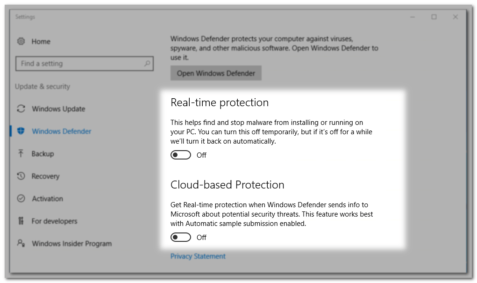Click the Find a setting search box
This screenshot has width=477, height=283.
pyautogui.click(x=79, y=64)
